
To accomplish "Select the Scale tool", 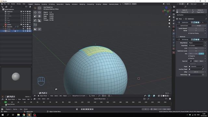I will [x=35, y=16].
